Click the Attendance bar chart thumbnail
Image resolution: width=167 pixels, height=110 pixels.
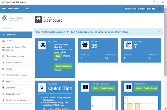pyautogui.click(x=141, y=103)
